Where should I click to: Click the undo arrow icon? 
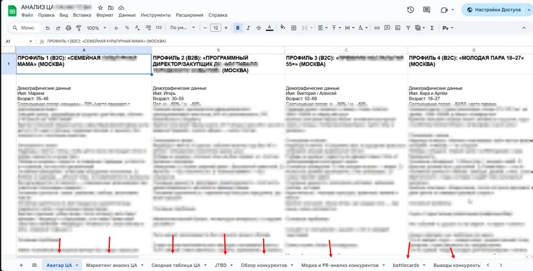48,28
